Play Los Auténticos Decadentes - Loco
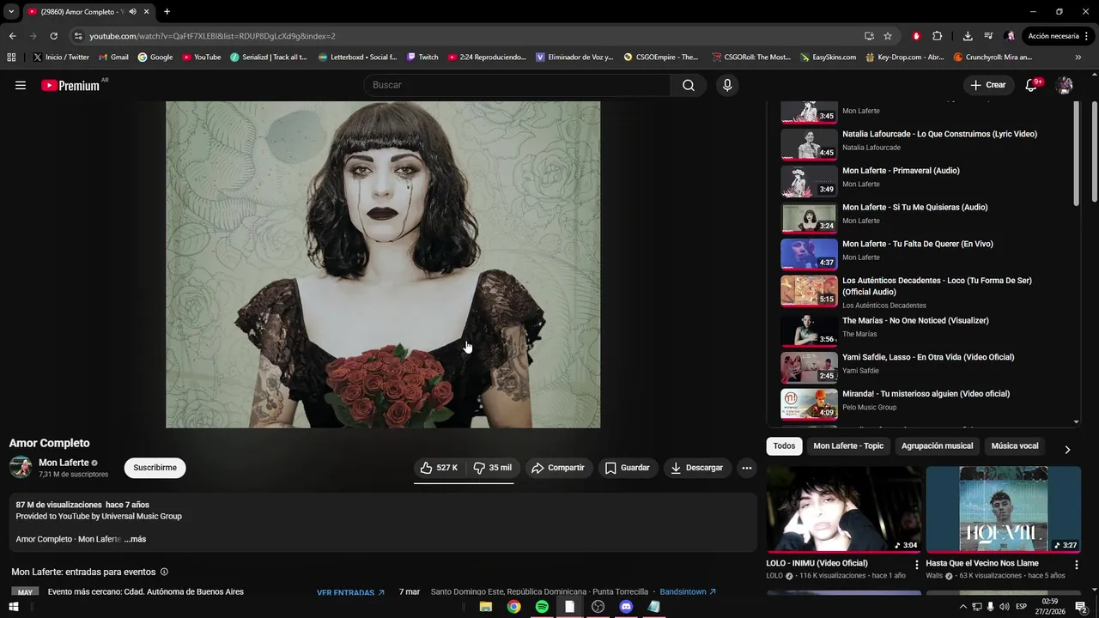The height and width of the screenshot is (618, 1099). coord(926,292)
